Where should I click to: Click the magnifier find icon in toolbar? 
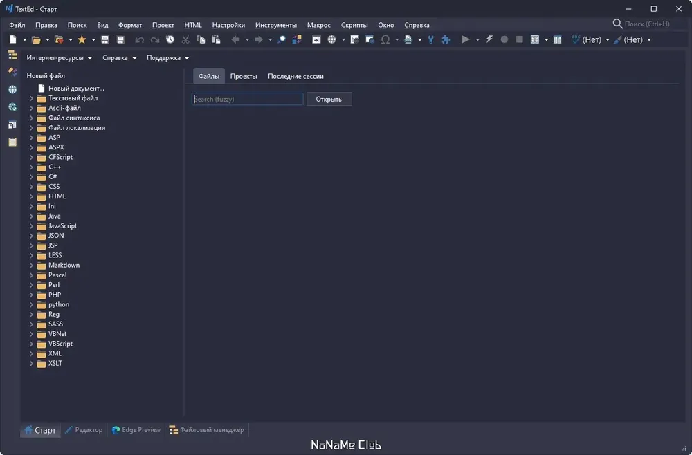tap(281, 39)
